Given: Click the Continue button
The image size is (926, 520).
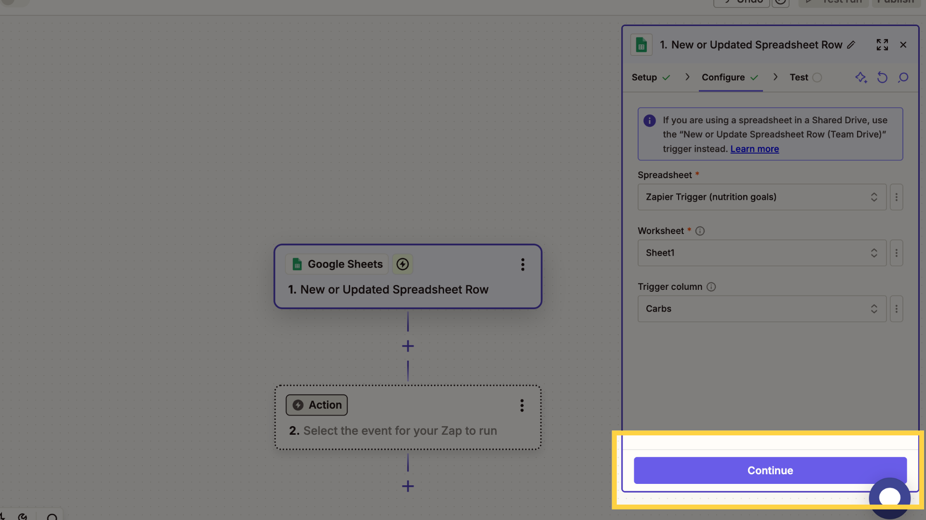Looking at the screenshot, I should [770, 470].
